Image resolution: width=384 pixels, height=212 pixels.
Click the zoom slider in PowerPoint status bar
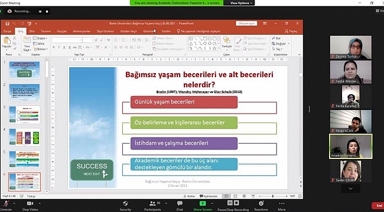point(272,196)
